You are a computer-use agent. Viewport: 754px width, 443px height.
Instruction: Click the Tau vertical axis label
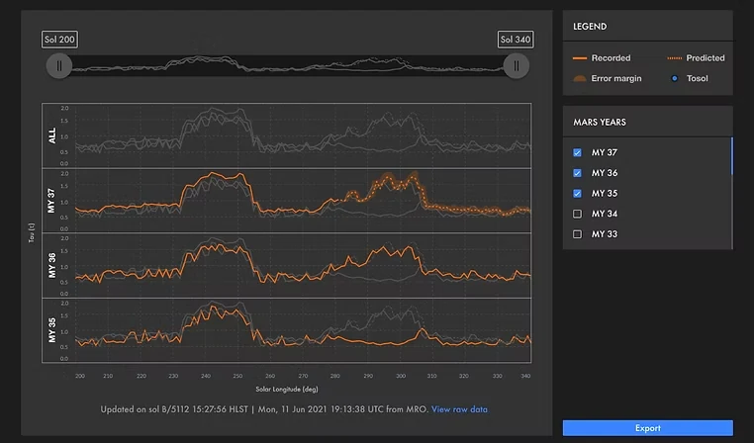(x=32, y=232)
